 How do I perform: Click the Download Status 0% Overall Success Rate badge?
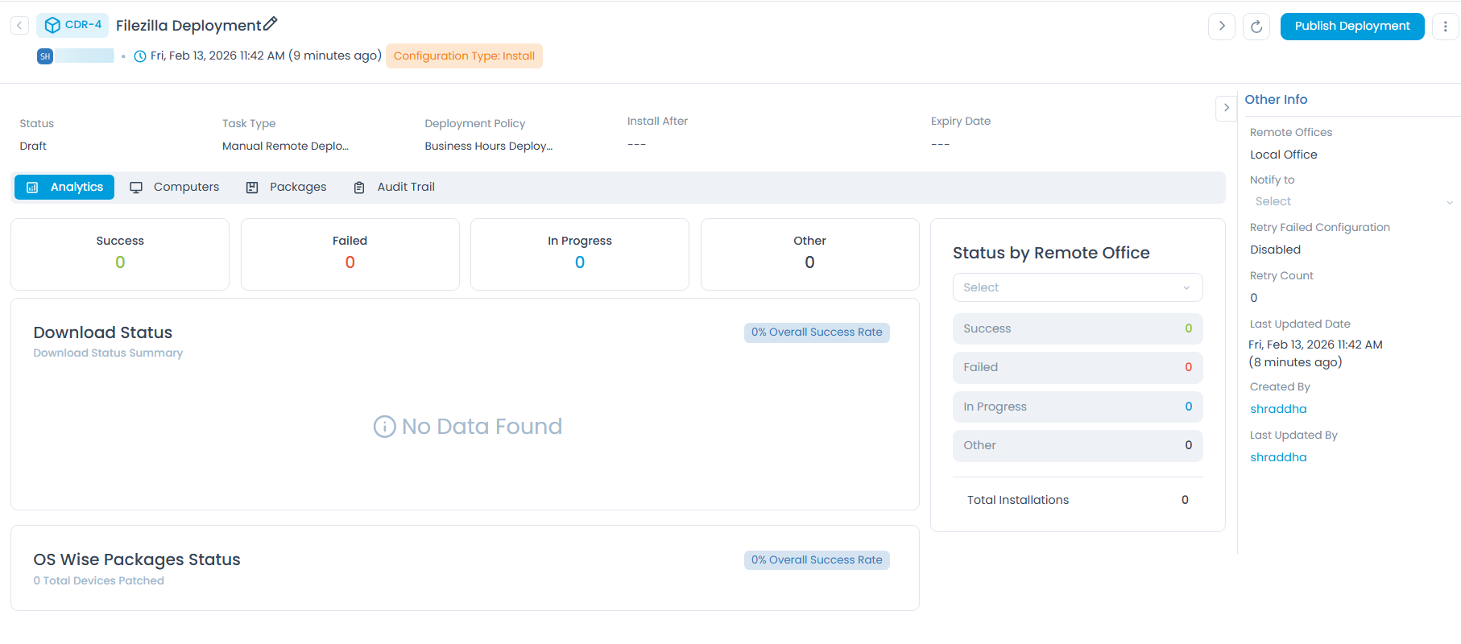817,332
